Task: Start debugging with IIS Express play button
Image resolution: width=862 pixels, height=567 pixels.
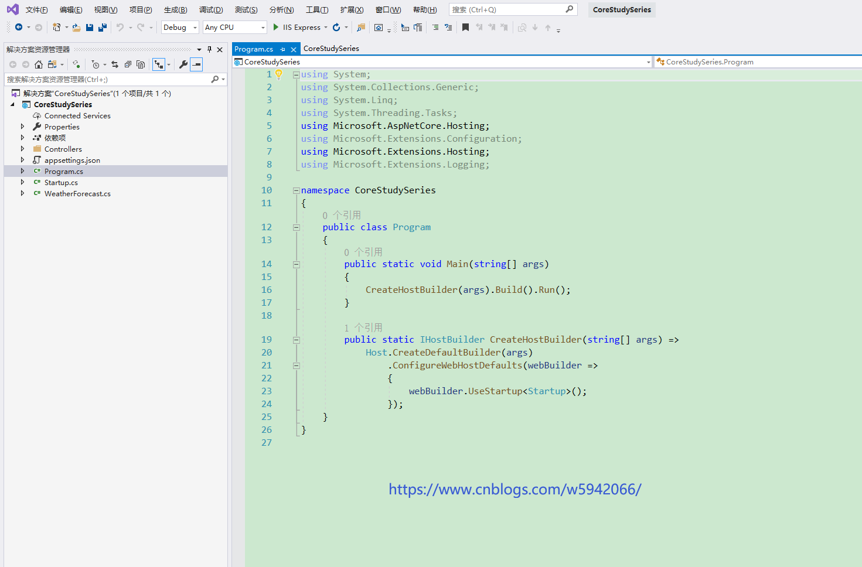Action: pyautogui.click(x=276, y=28)
